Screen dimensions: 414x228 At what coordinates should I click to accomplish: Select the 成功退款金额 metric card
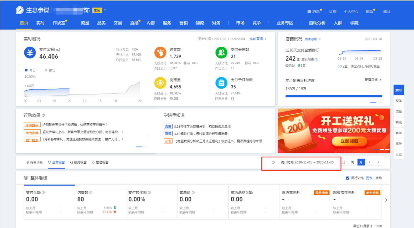click(x=254, y=202)
